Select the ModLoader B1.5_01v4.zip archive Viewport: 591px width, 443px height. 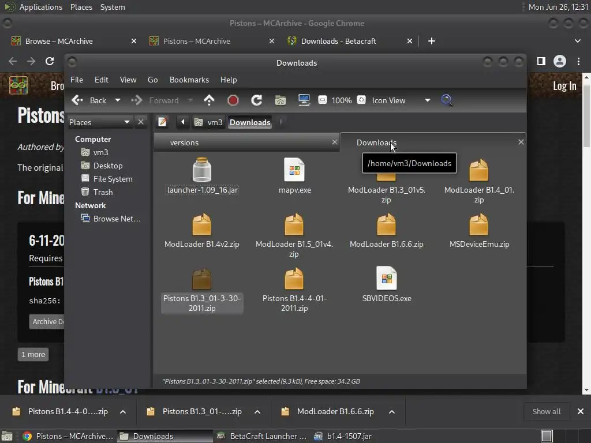point(294,224)
